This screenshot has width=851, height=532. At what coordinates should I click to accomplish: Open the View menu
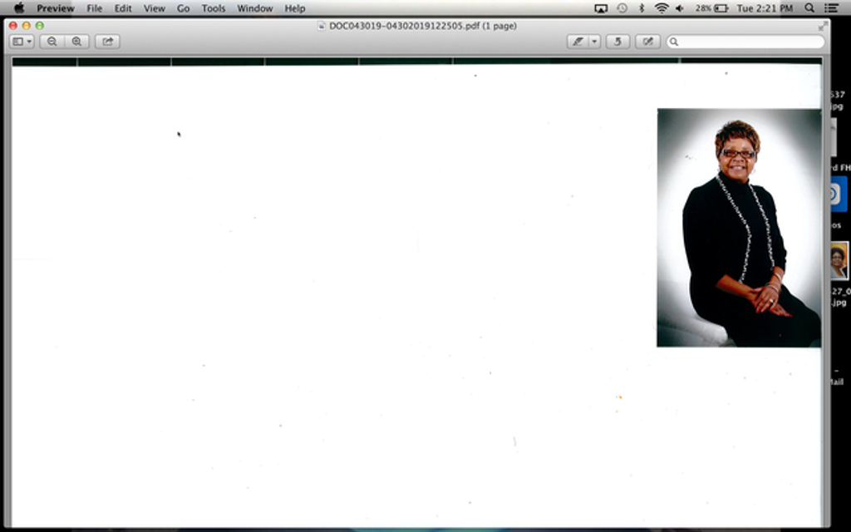[154, 8]
